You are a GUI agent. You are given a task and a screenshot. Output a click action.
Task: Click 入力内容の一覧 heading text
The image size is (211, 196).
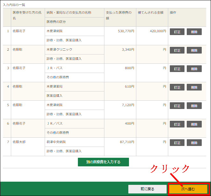click(x=14, y=5)
